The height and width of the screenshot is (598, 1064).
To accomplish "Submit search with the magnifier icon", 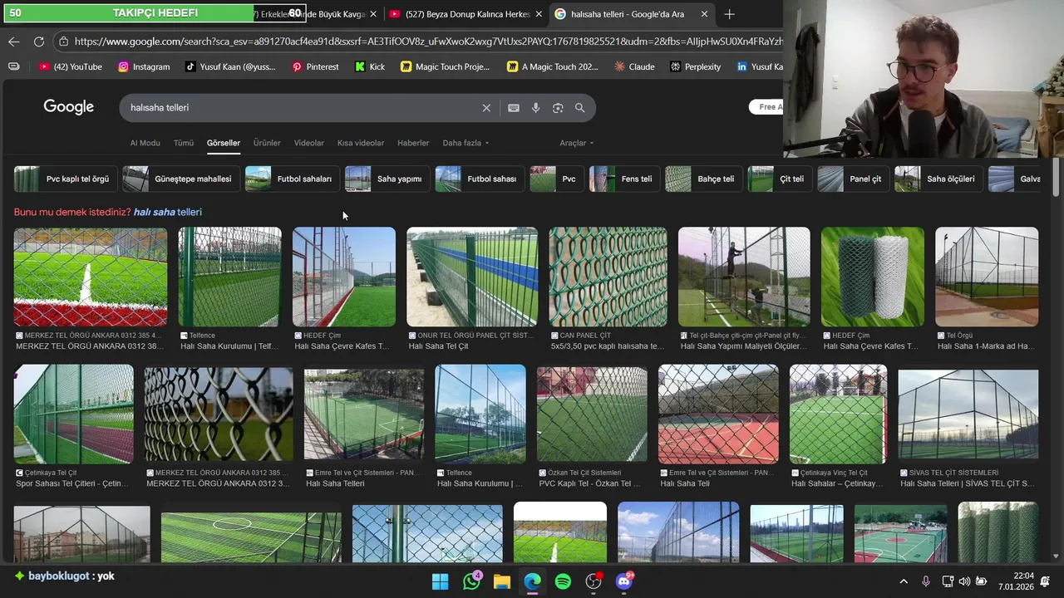I will tap(579, 108).
